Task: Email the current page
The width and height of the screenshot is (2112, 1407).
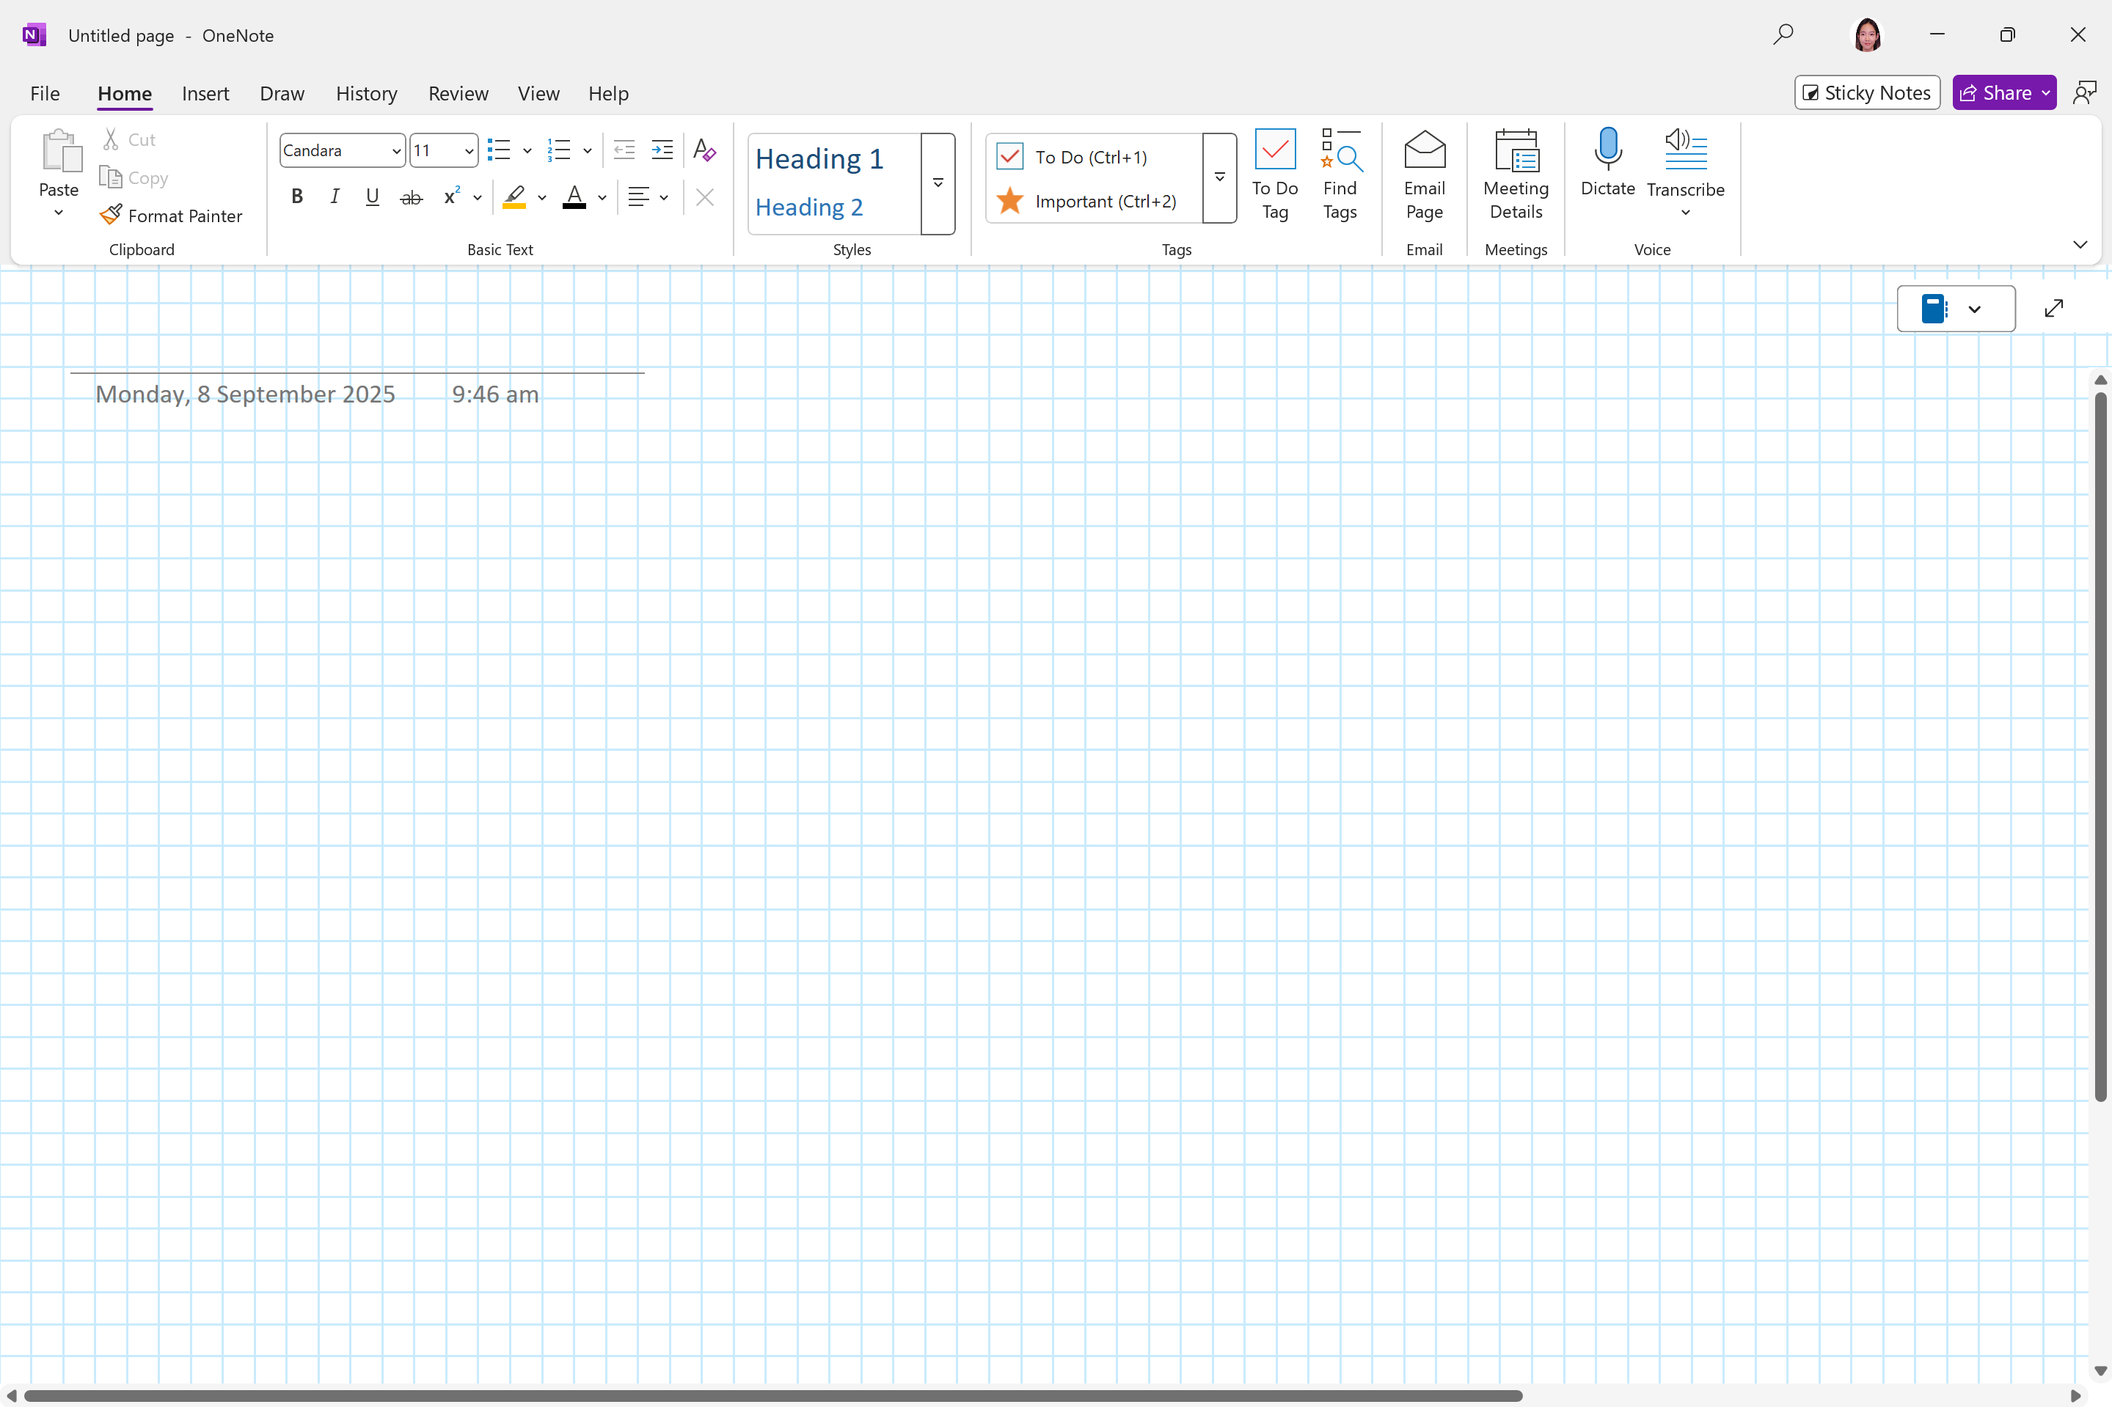Action: pyautogui.click(x=1422, y=175)
